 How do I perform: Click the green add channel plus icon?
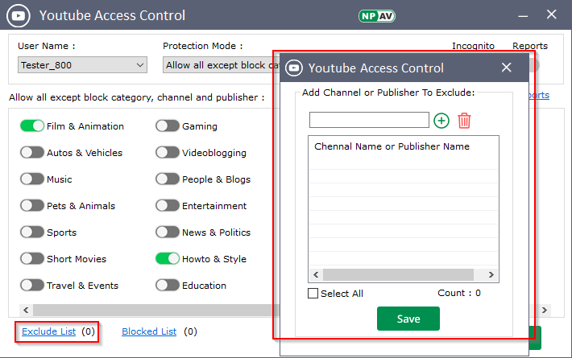441,121
